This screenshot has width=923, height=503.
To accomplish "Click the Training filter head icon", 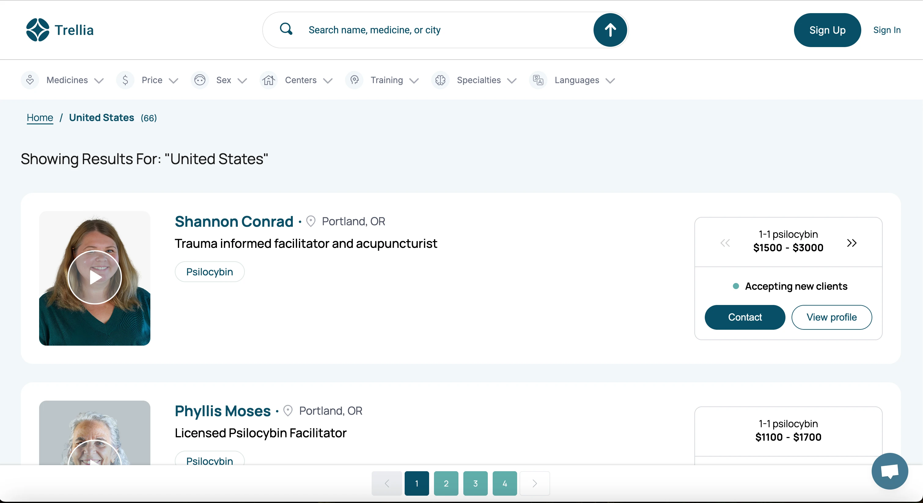I will [x=354, y=80].
